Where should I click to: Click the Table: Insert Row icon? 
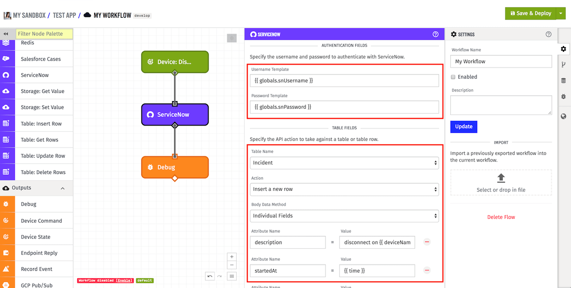pos(6,124)
